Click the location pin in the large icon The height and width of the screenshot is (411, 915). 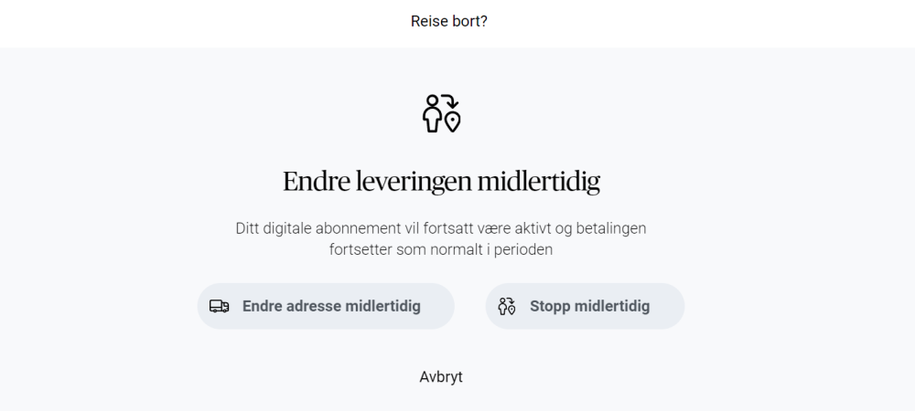click(452, 122)
